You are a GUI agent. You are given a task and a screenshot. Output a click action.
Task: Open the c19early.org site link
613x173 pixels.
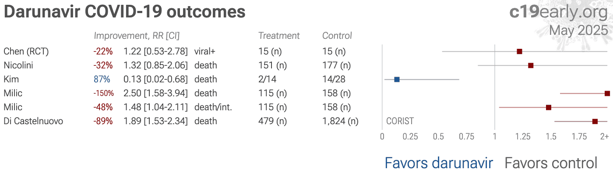point(559,12)
